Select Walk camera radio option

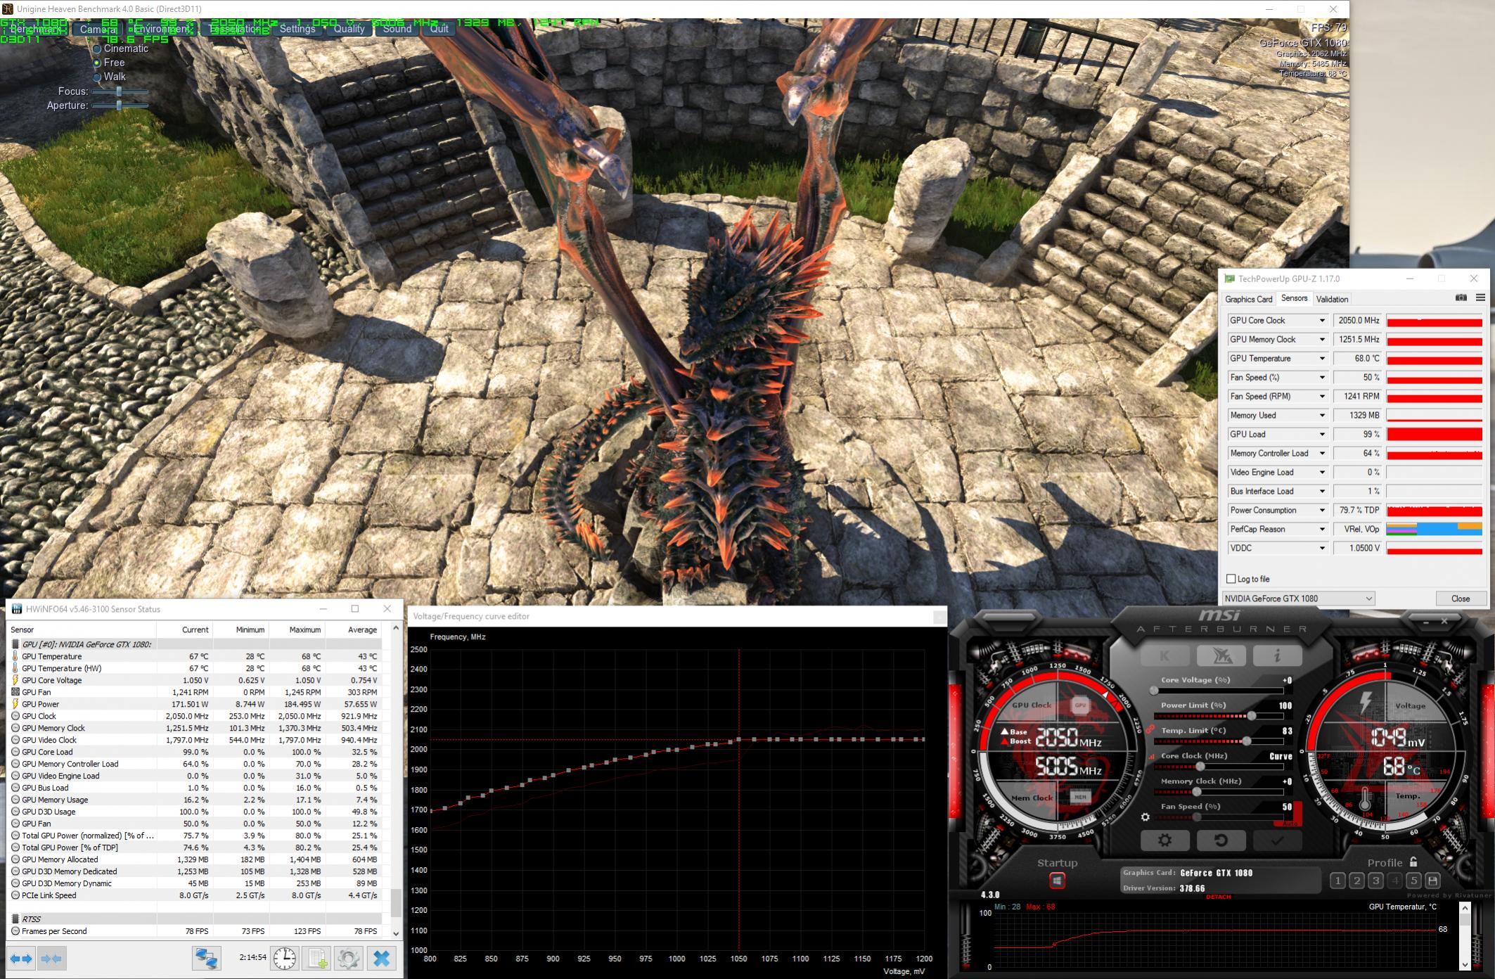tap(98, 77)
